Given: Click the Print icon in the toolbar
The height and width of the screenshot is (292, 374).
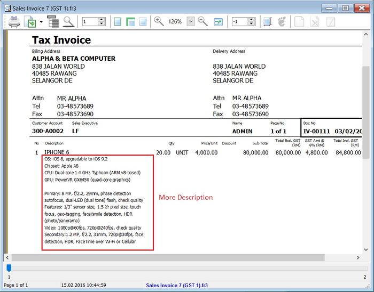Looking at the screenshot, I should click(x=13, y=22).
